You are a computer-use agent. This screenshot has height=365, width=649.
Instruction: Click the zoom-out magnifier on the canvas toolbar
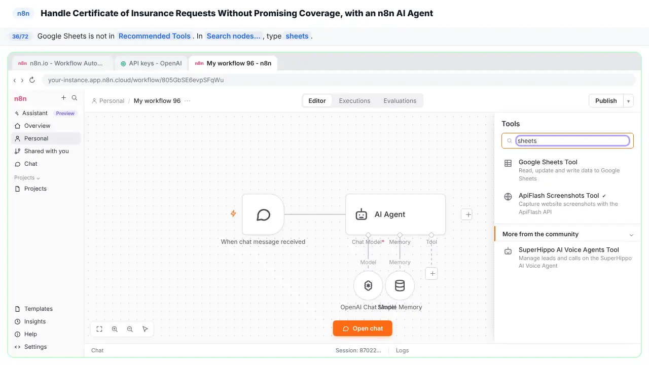pos(130,329)
